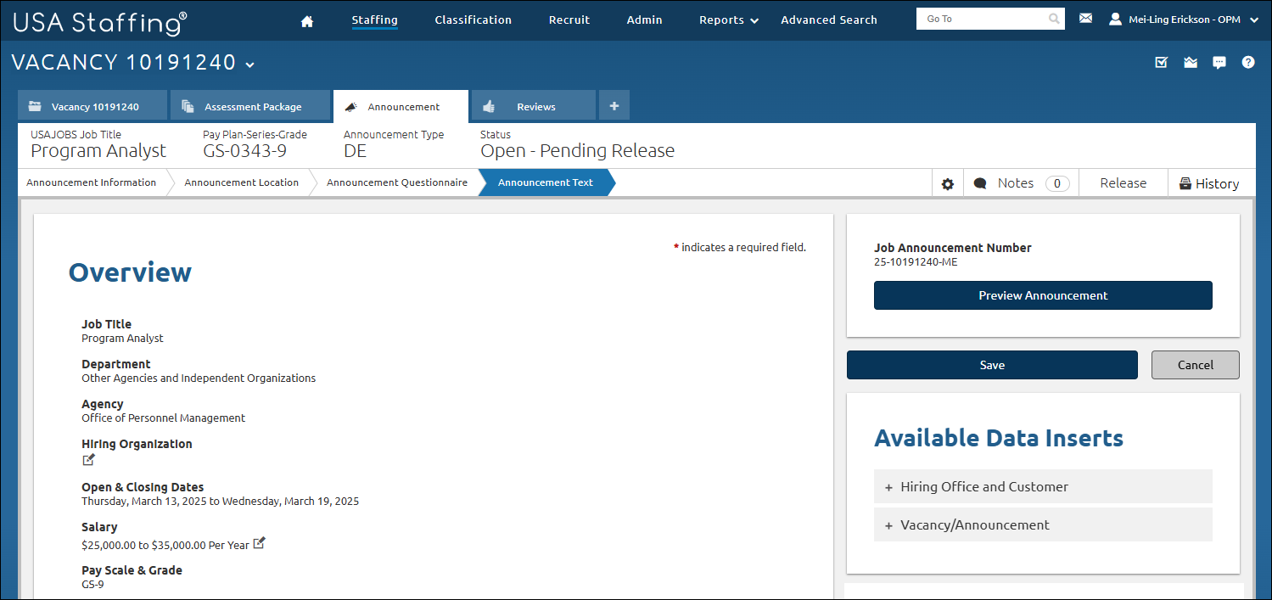The height and width of the screenshot is (600, 1272).
Task: Select the Announcement Text step
Action: 546,182
